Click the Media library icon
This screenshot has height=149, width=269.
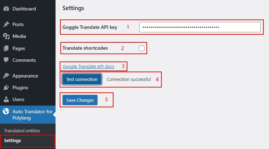click(x=6, y=36)
